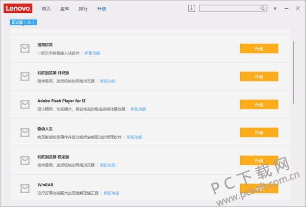Open 新版功能 link for 搜狗拼音
Screen dimensions: 306x207
click(92, 53)
